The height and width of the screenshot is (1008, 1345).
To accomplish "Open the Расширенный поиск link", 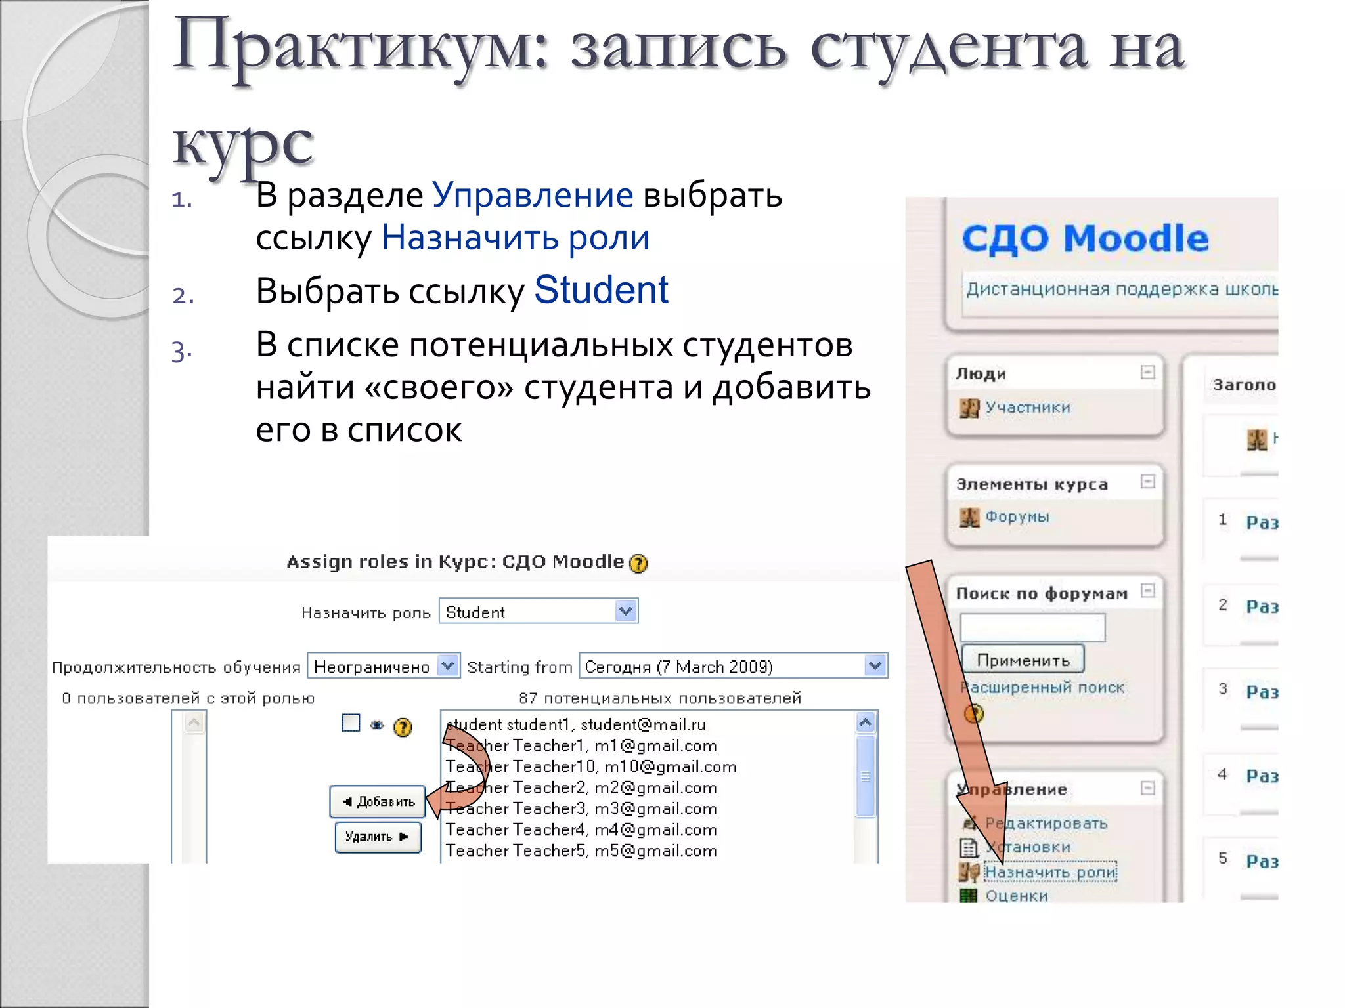I will pos(1043,687).
